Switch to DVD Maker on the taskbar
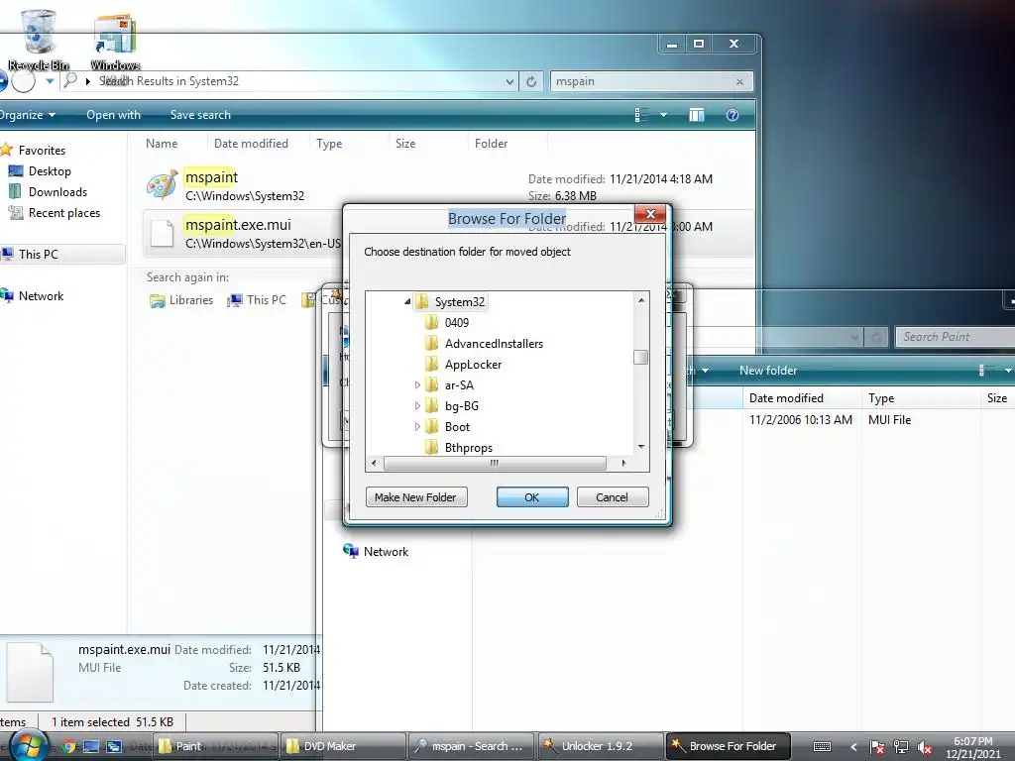This screenshot has height=761, width=1015. point(343,746)
